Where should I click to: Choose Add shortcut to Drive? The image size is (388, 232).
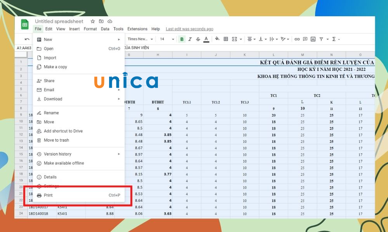(x=79, y=131)
